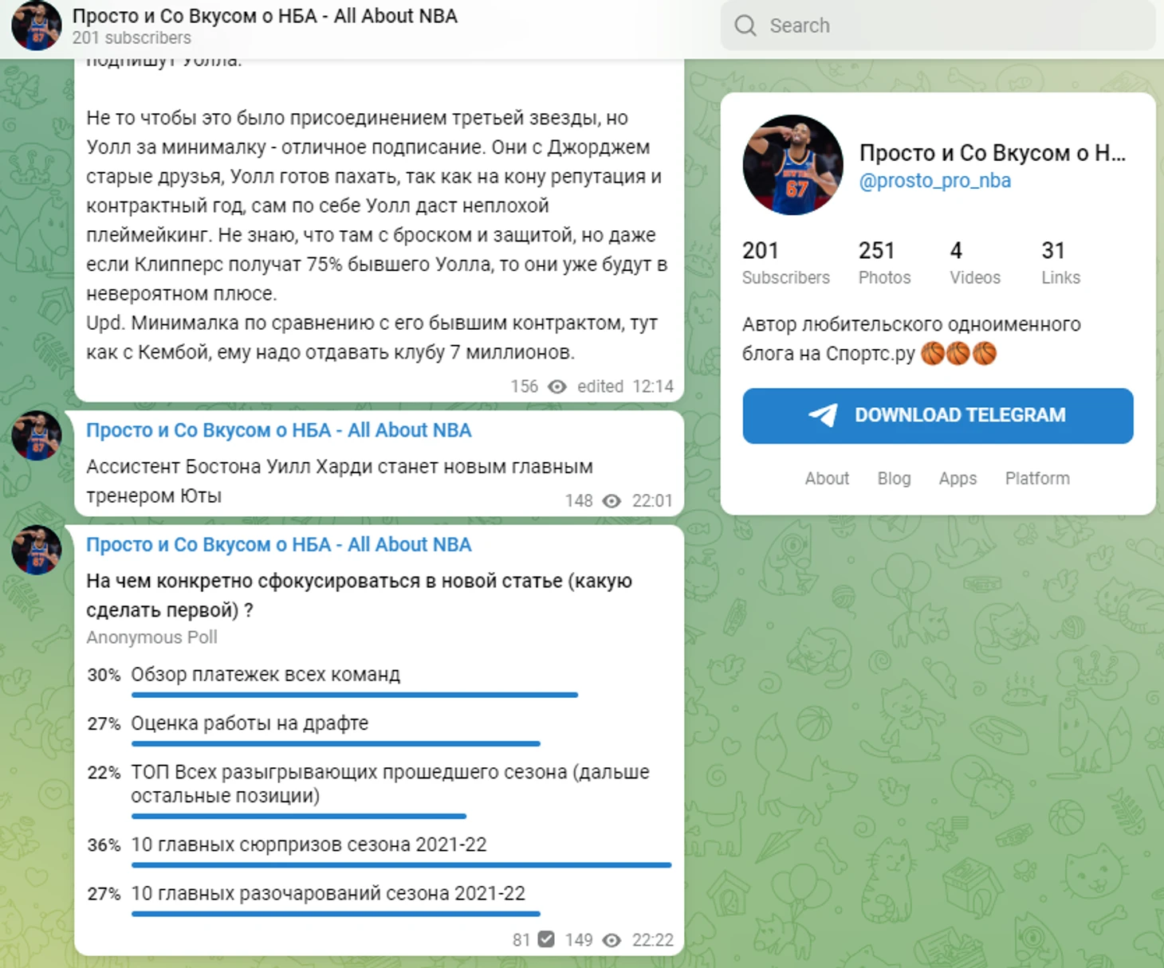Click views eye icon on poll post
This screenshot has height=968, width=1164.
[611, 940]
